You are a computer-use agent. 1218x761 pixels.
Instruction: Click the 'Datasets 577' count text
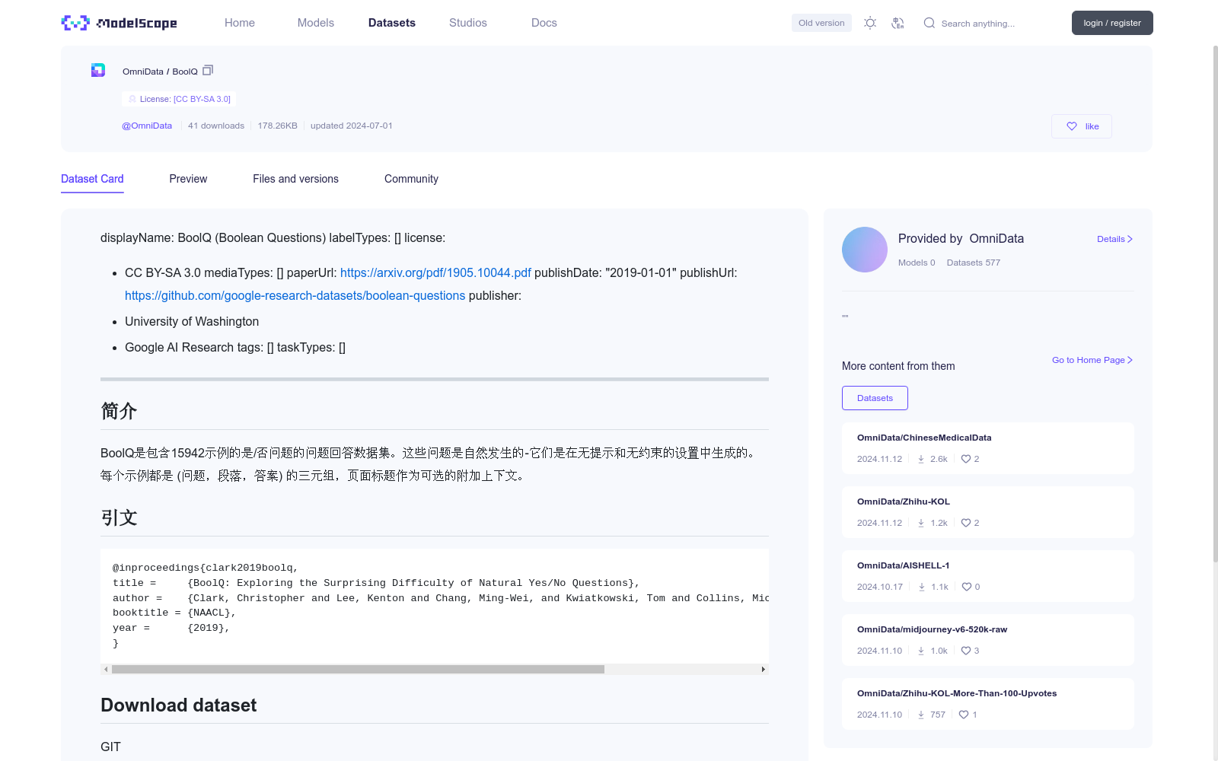974,263
